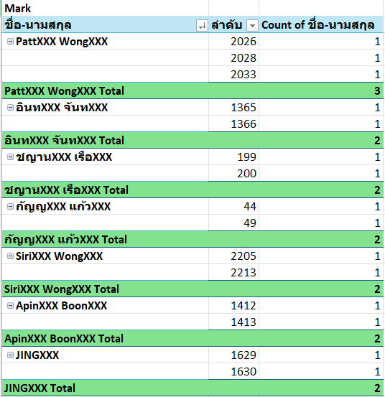Open the ลำดับ filter dropdown arrow
Image resolution: width=385 pixels, height=397 pixels.
252,25
